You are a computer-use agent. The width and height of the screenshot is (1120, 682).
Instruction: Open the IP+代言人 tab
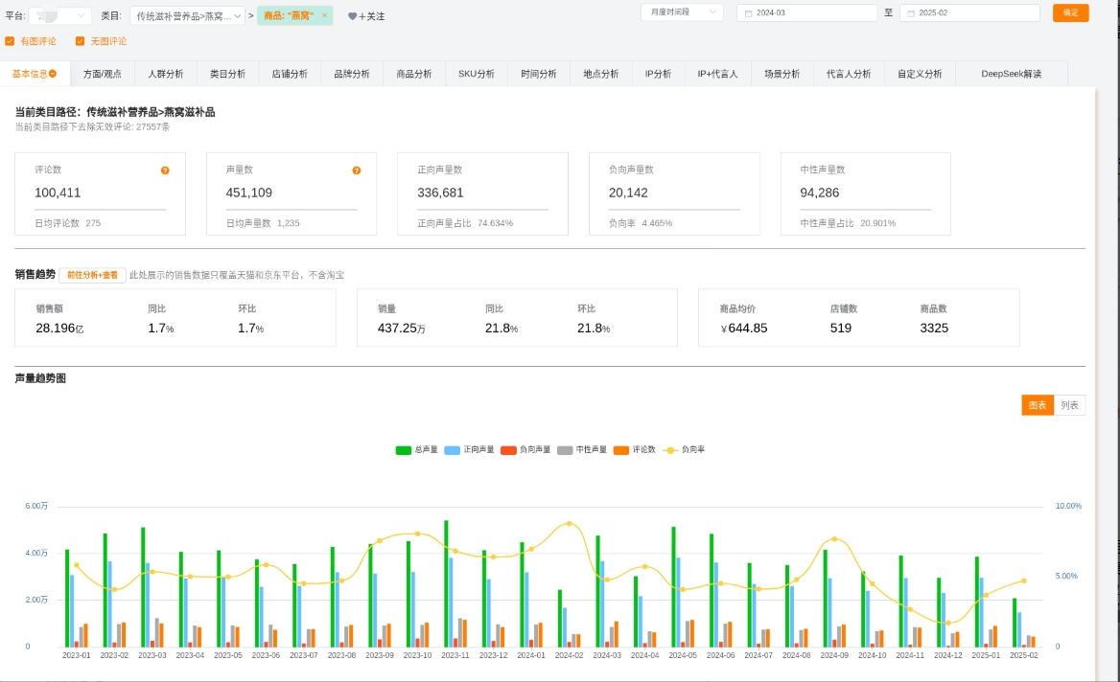(718, 74)
